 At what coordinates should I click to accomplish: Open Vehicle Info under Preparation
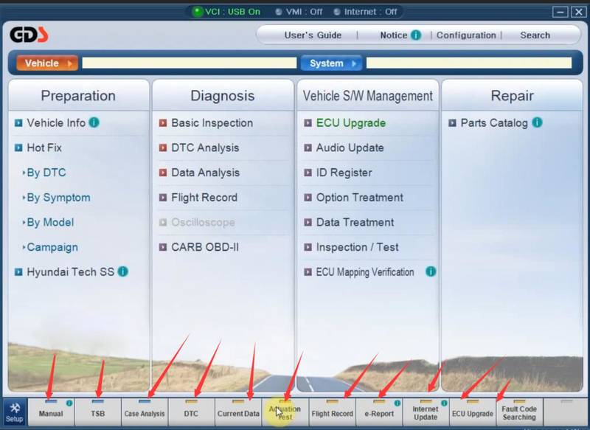click(x=56, y=123)
